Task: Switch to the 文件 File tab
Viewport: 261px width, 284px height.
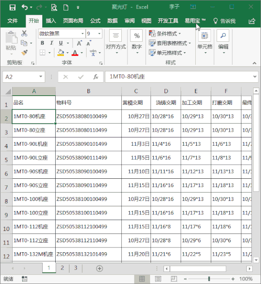Action: pos(13,21)
